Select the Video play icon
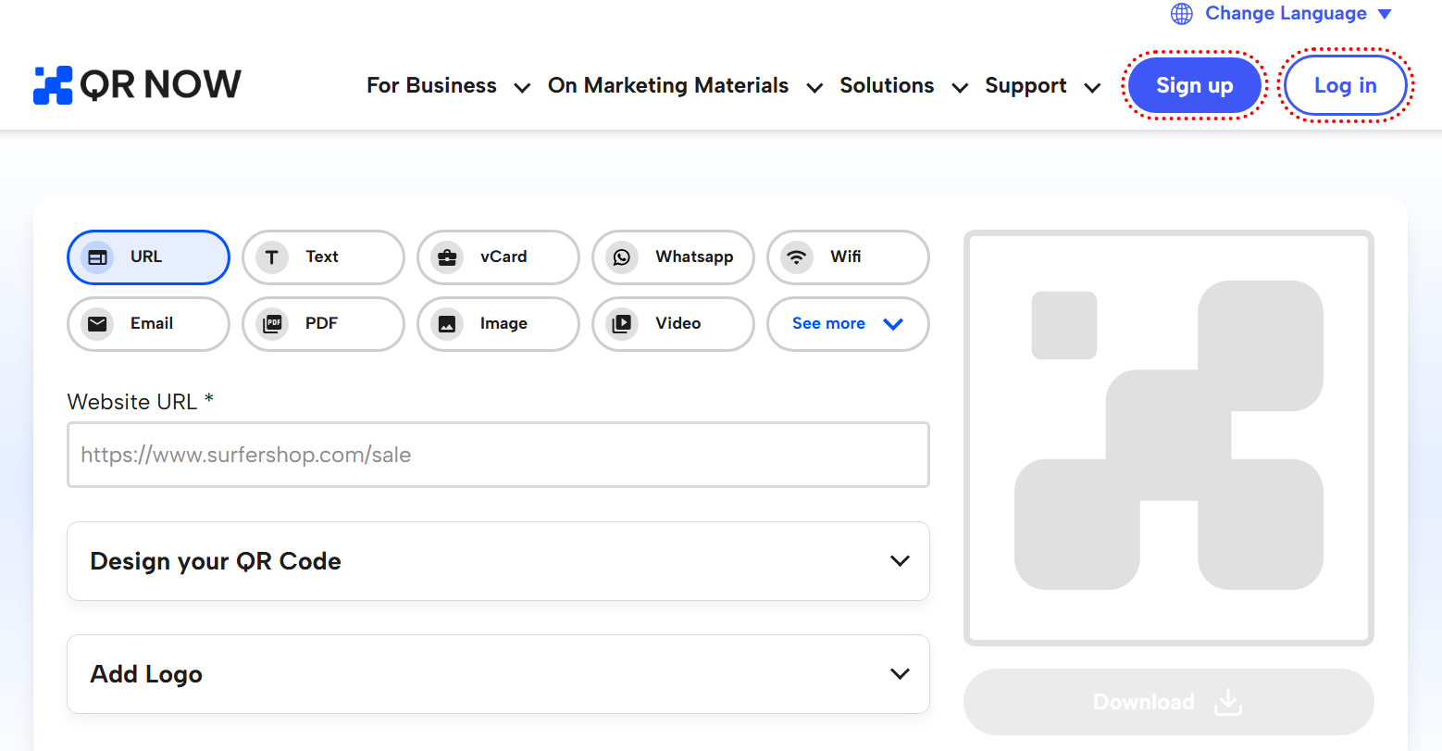 (622, 324)
